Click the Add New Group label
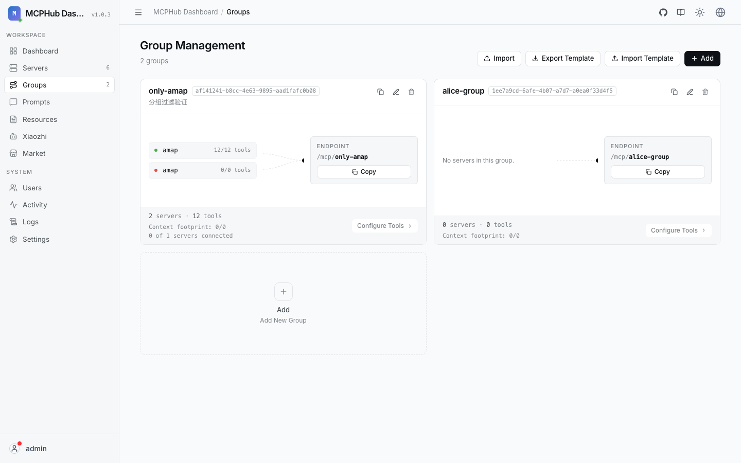This screenshot has height=463, width=741. pyautogui.click(x=283, y=320)
